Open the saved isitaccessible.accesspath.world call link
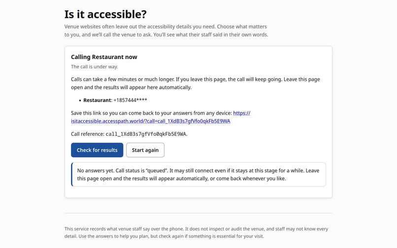 [x=151, y=121]
